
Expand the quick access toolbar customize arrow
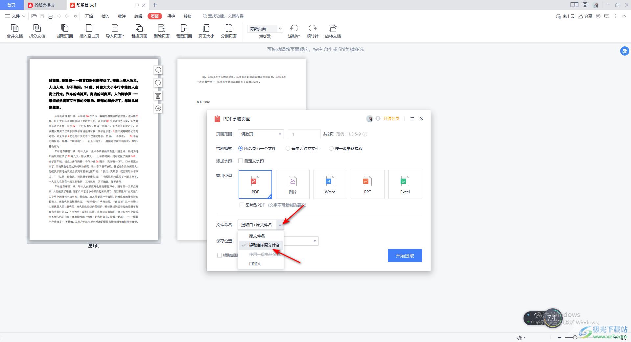click(x=76, y=16)
